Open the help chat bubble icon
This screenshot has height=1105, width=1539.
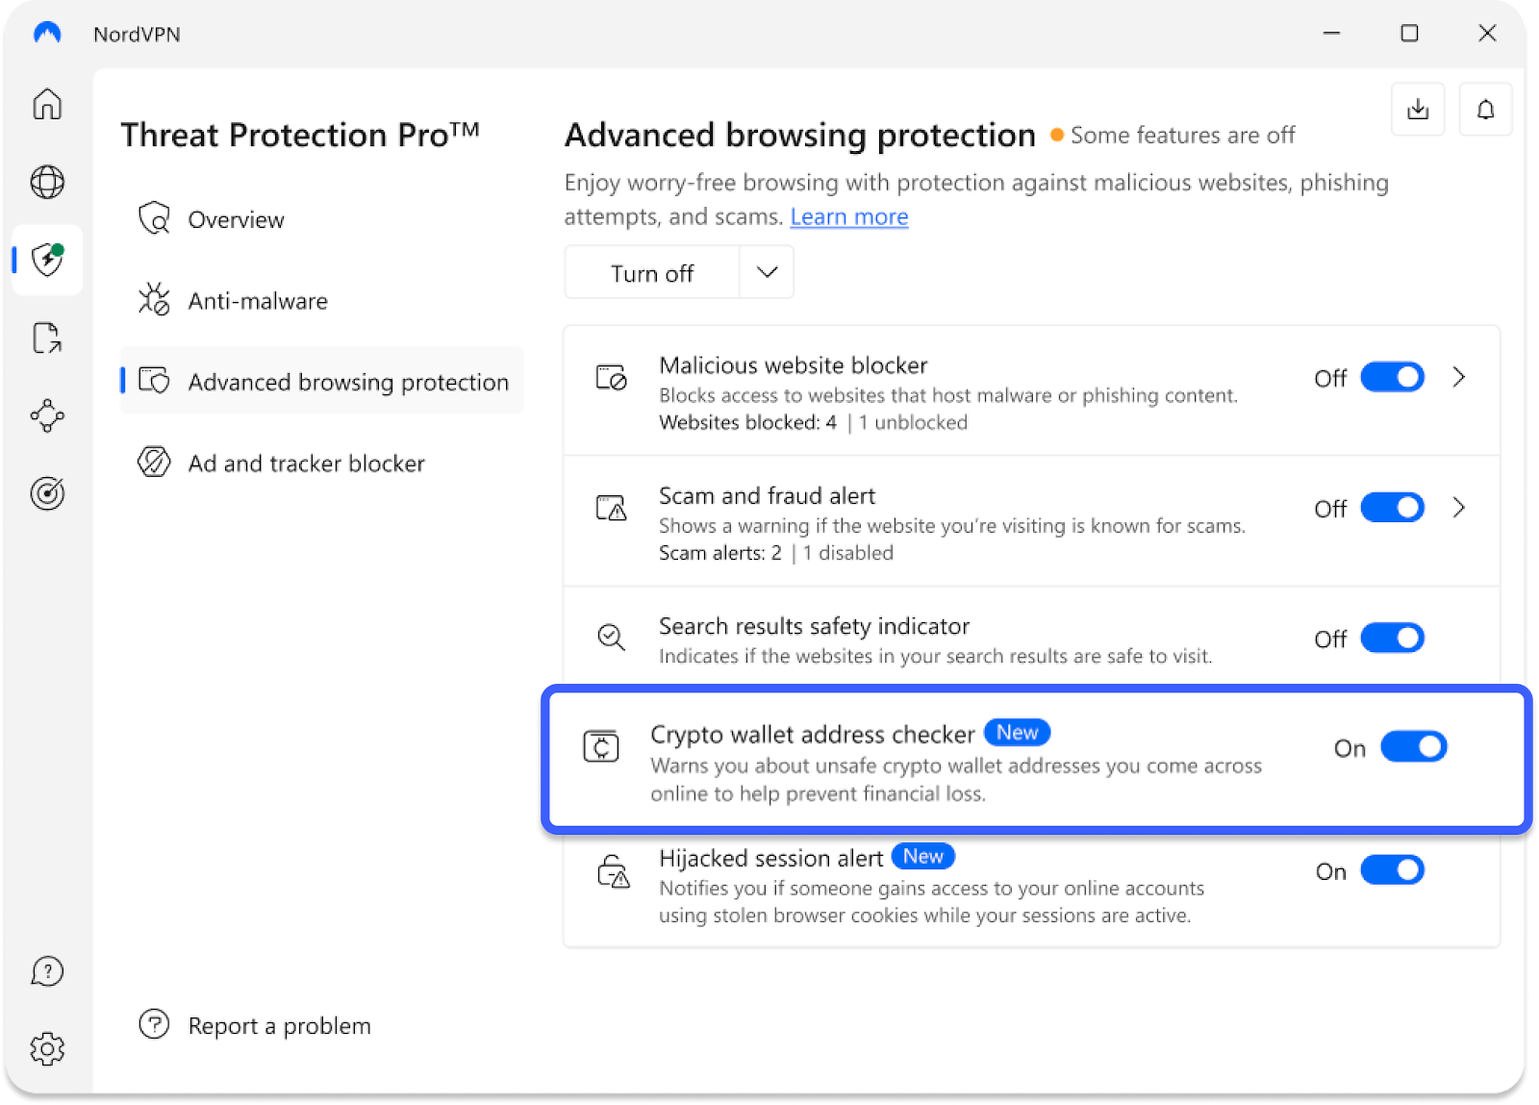[47, 971]
